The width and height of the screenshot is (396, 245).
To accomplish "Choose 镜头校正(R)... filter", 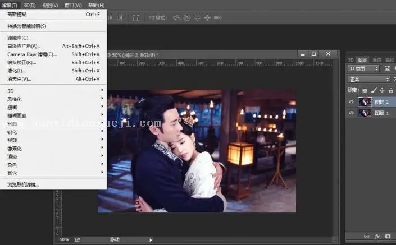I will coord(53,62).
